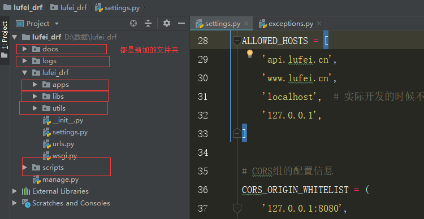The height and width of the screenshot is (219, 424).
Task: Switch to the exceptions.py editor tab
Action: [290, 24]
